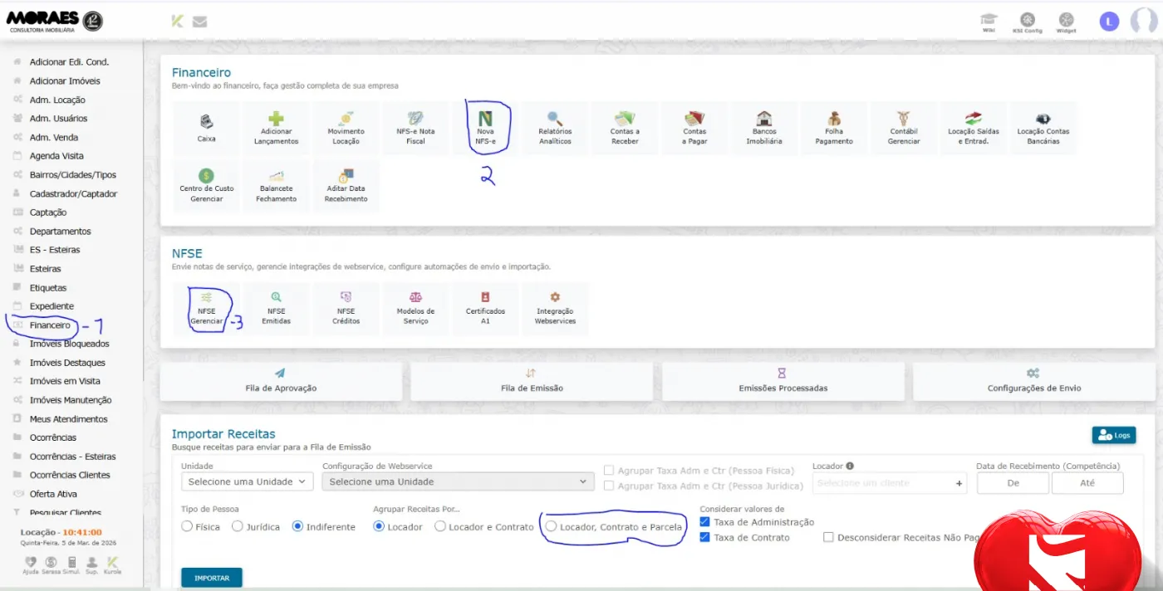Viewport: 1163px width, 591px height.
Task: Open the Wiki graduation cap icon
Action: (x=988, y=20)
